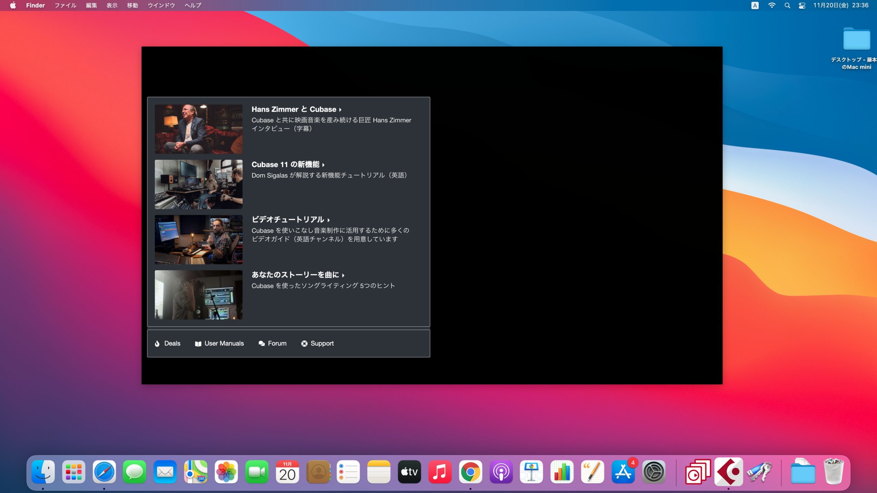This screenshot has width=877, height=493.
Task: Open あなたのストーリーを曲に link
Action: [298, 275]
